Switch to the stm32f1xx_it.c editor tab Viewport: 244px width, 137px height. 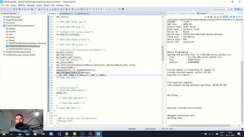[83, 14]
